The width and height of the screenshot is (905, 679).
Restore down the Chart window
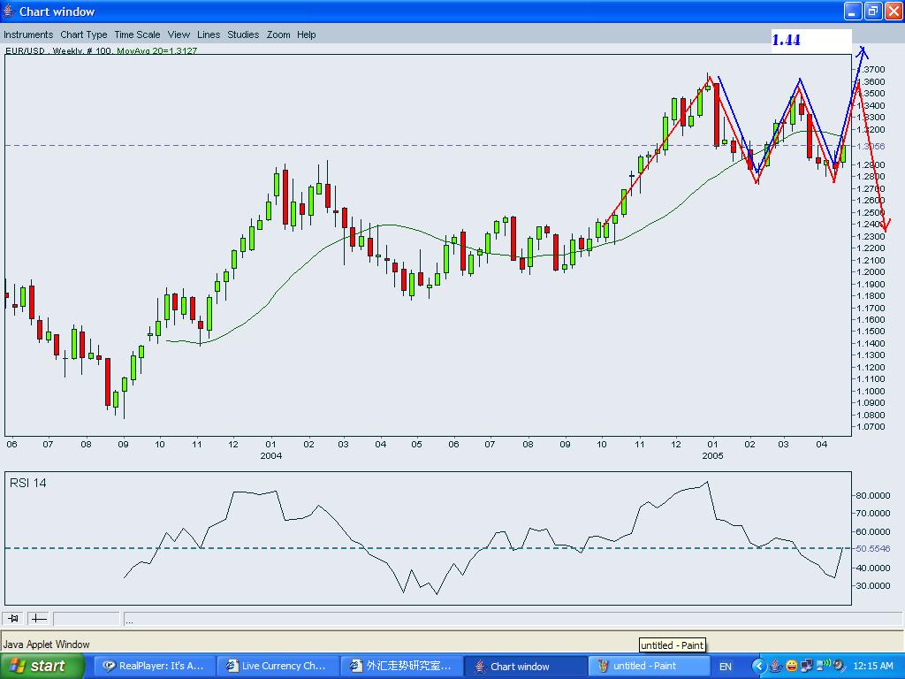click(873, 11)
